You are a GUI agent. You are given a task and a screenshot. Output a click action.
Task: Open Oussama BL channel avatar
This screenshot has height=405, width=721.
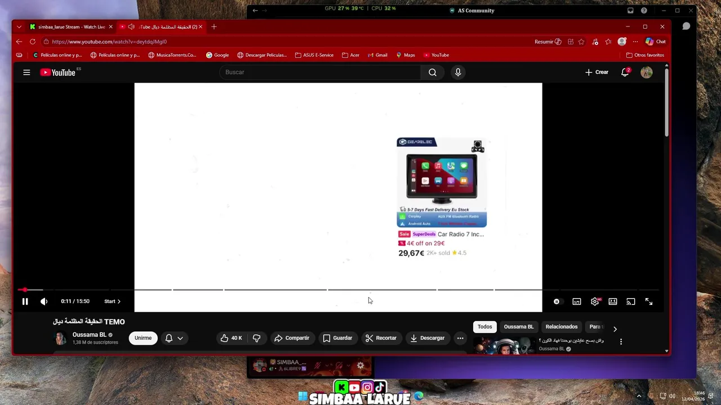click(60, 338)
